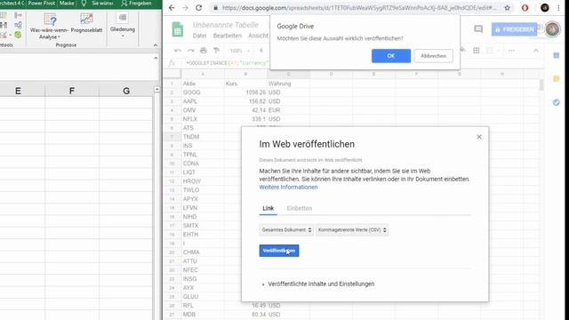The height and width of the screenshot is (320, 569).
Task: Open the Bearbeiten menu in Sheets
Action: coord(228,36)
